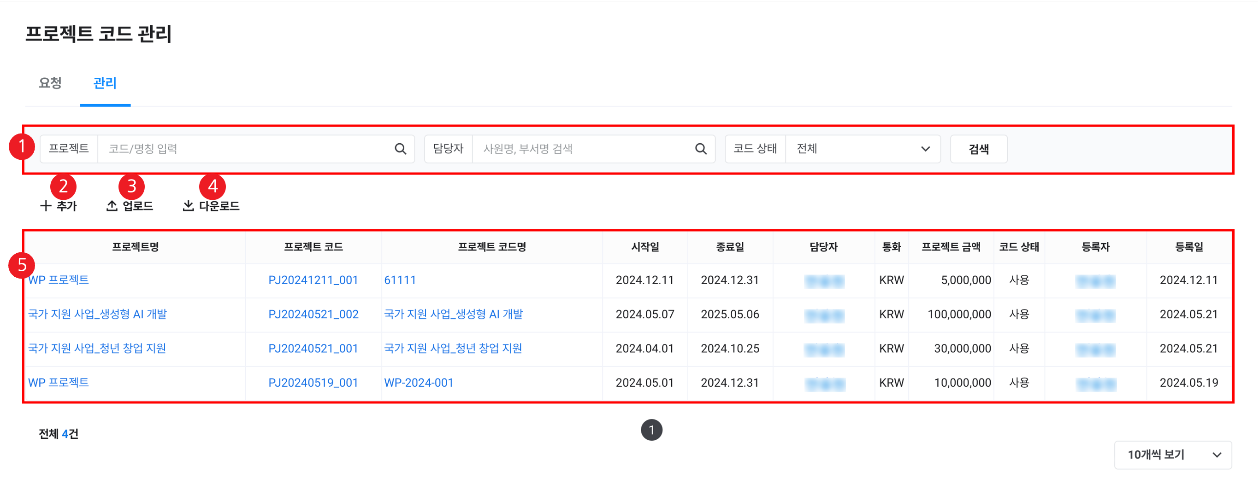Select the 관리 tab
This screenshot has height=483, width=1259.
pos(105,83)
